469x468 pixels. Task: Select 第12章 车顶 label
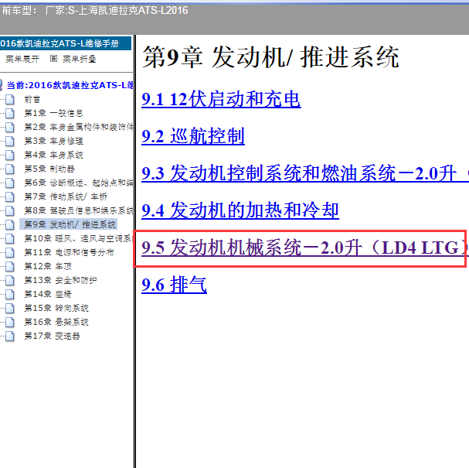[48, 266]
